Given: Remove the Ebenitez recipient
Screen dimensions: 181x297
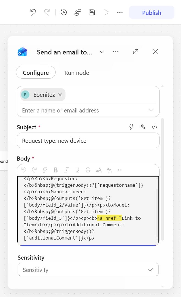Looking at the screenshot, I should 60,95.
